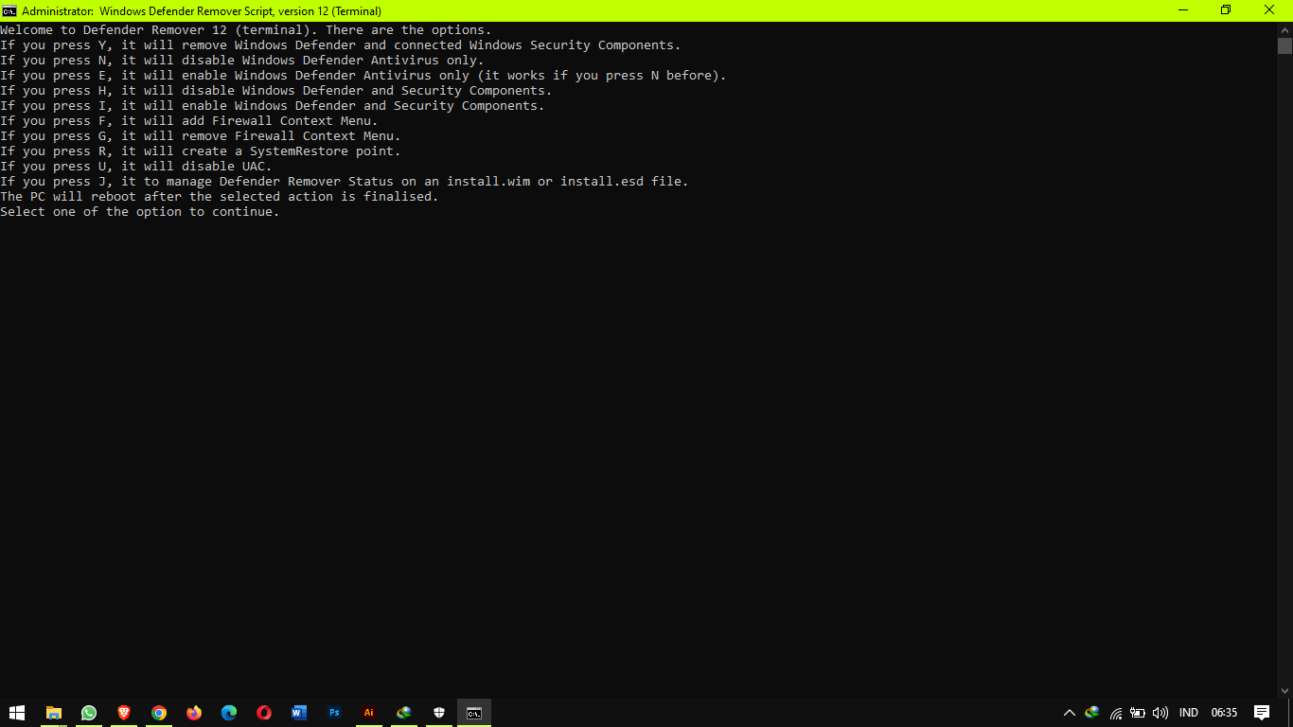
Task: Open the Windows Security taskbar app
Action: click(439, 713)
